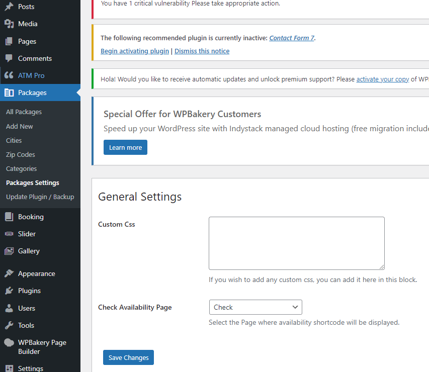Click the ATM Pro quote icon

pyautogui.click(x=9, y=75)
